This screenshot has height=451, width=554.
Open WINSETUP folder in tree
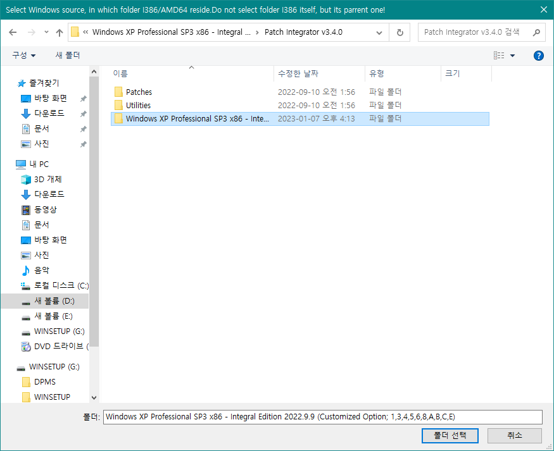coord(46,397)
